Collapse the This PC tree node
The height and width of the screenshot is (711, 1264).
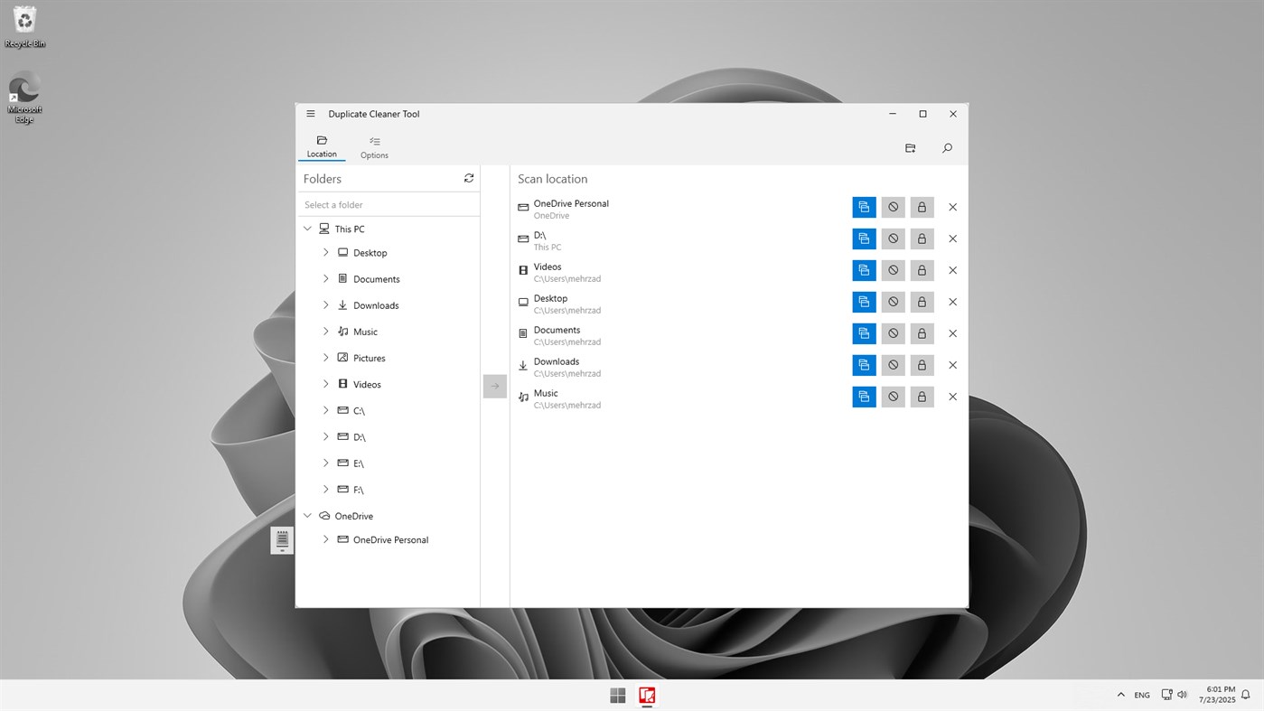point(307,228)
